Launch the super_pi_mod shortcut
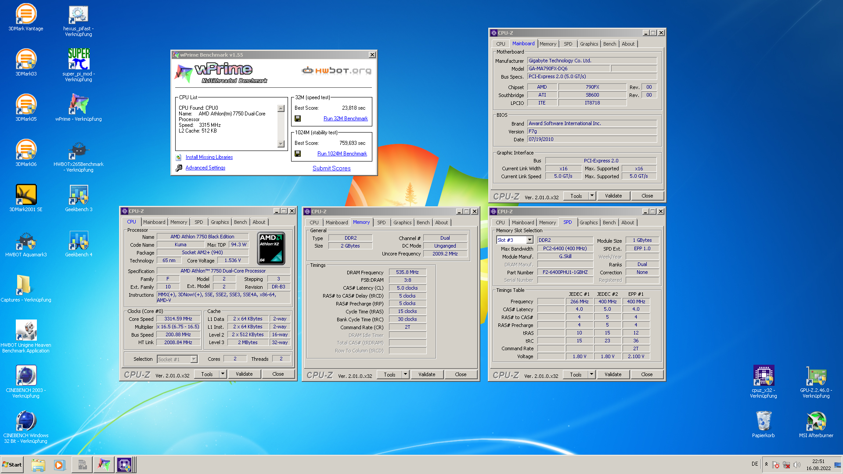Image resolution: width=843 pixels, height=474 pixels. [79, 65]
